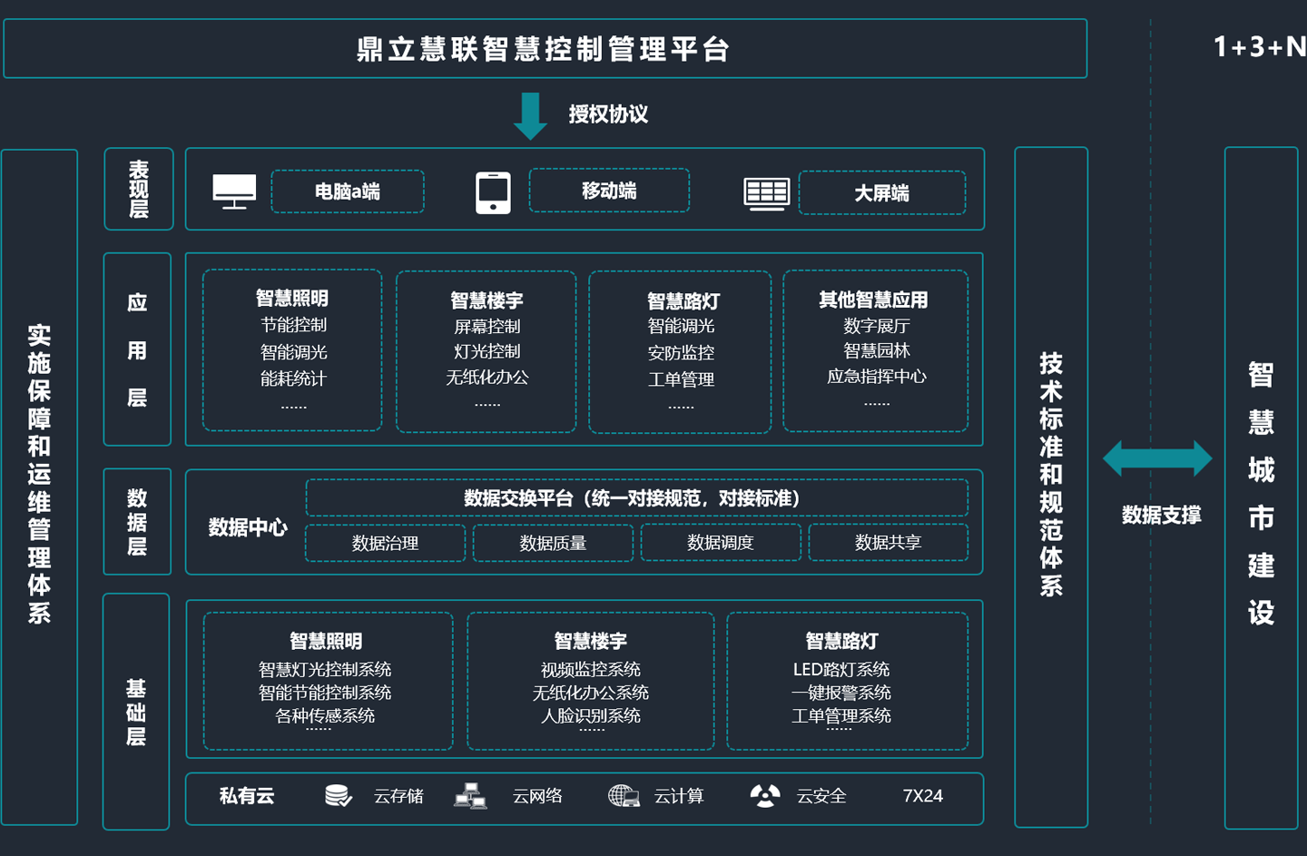The image size is (1307, 856).
Task: Select the 电脑a端 box
Action: [x=348, y=192]
